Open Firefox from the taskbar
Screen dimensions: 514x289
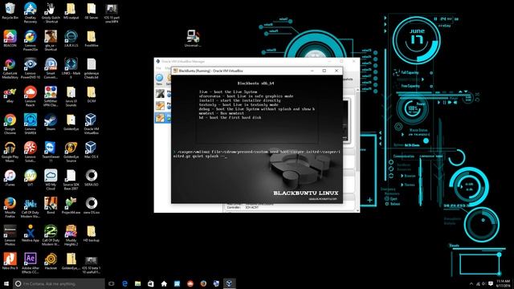point(203,283)
